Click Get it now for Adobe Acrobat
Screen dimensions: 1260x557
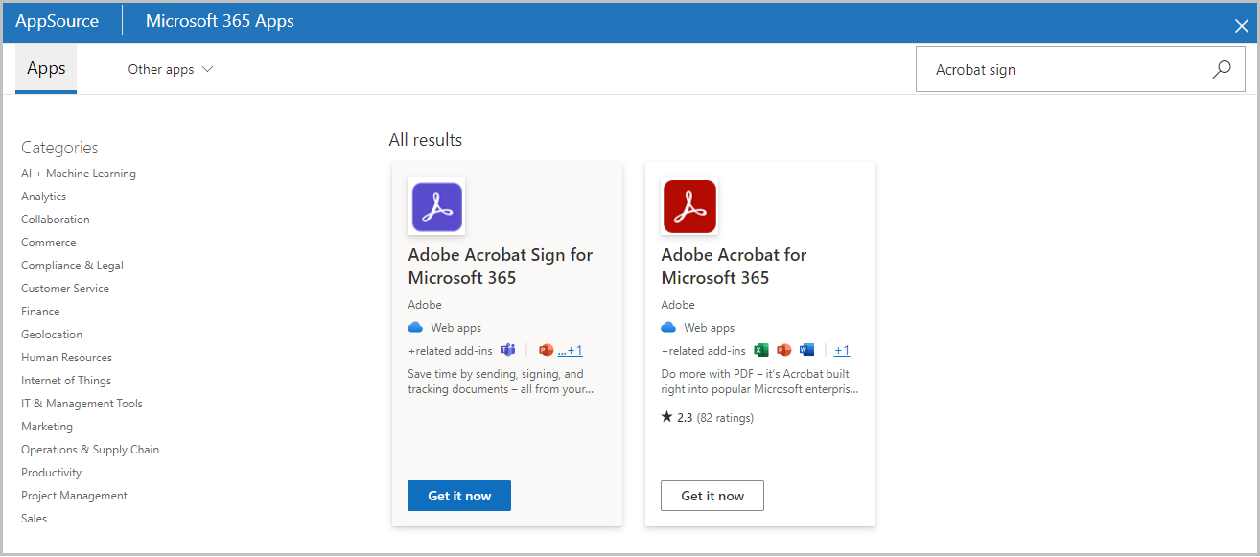click(x=712, y=496)
